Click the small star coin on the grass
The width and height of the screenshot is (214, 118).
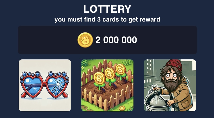(x=122, y=108)
